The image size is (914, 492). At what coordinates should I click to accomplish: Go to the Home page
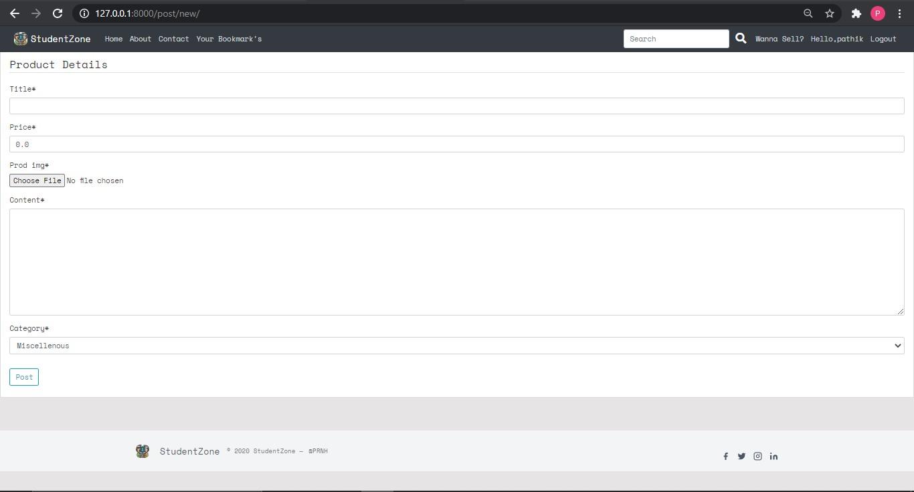pyautogui.click(x=114, y=39)
